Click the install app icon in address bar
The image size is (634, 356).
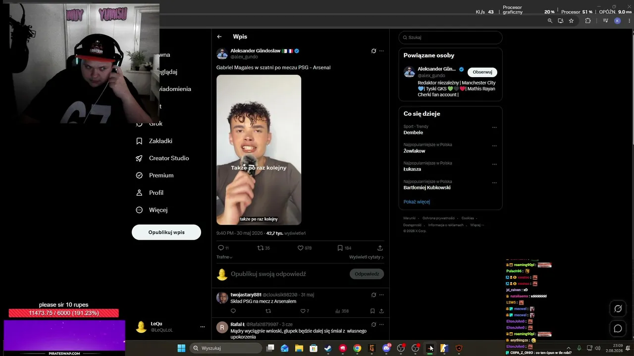pos(561,21)
